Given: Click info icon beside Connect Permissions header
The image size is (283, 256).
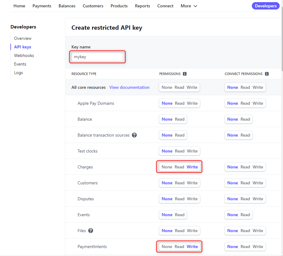Looking at the screenshot, I should [267, 74].
